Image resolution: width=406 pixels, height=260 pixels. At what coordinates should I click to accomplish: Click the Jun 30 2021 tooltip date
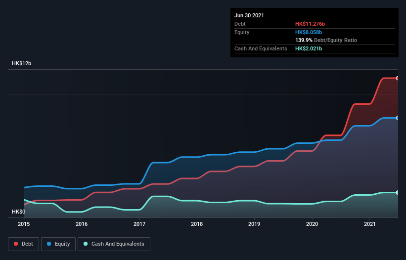(x=249, y=15)
